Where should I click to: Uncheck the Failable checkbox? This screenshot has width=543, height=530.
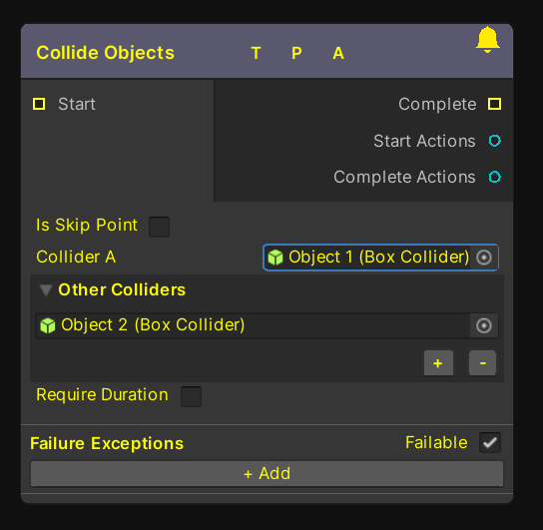click(490, 442)
